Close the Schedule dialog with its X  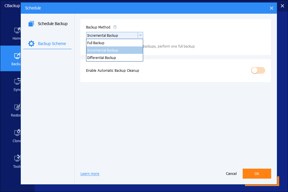[271, 8]
